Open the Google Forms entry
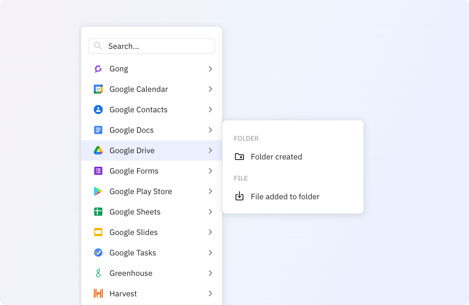Screen dimensions: 469x305 [152, 171]
